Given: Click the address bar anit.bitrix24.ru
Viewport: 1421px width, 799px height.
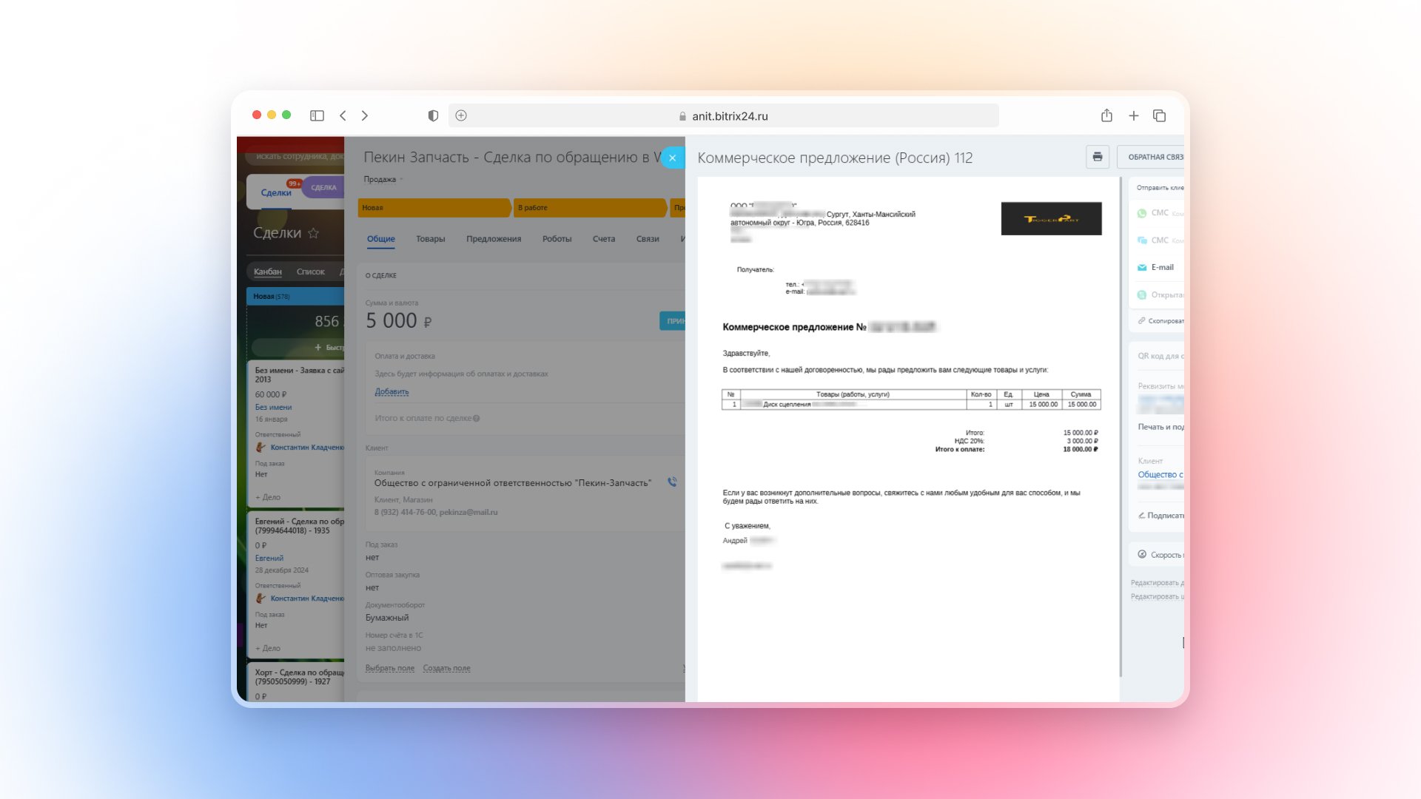Looking at the screenshot, I should coord(730,116).
